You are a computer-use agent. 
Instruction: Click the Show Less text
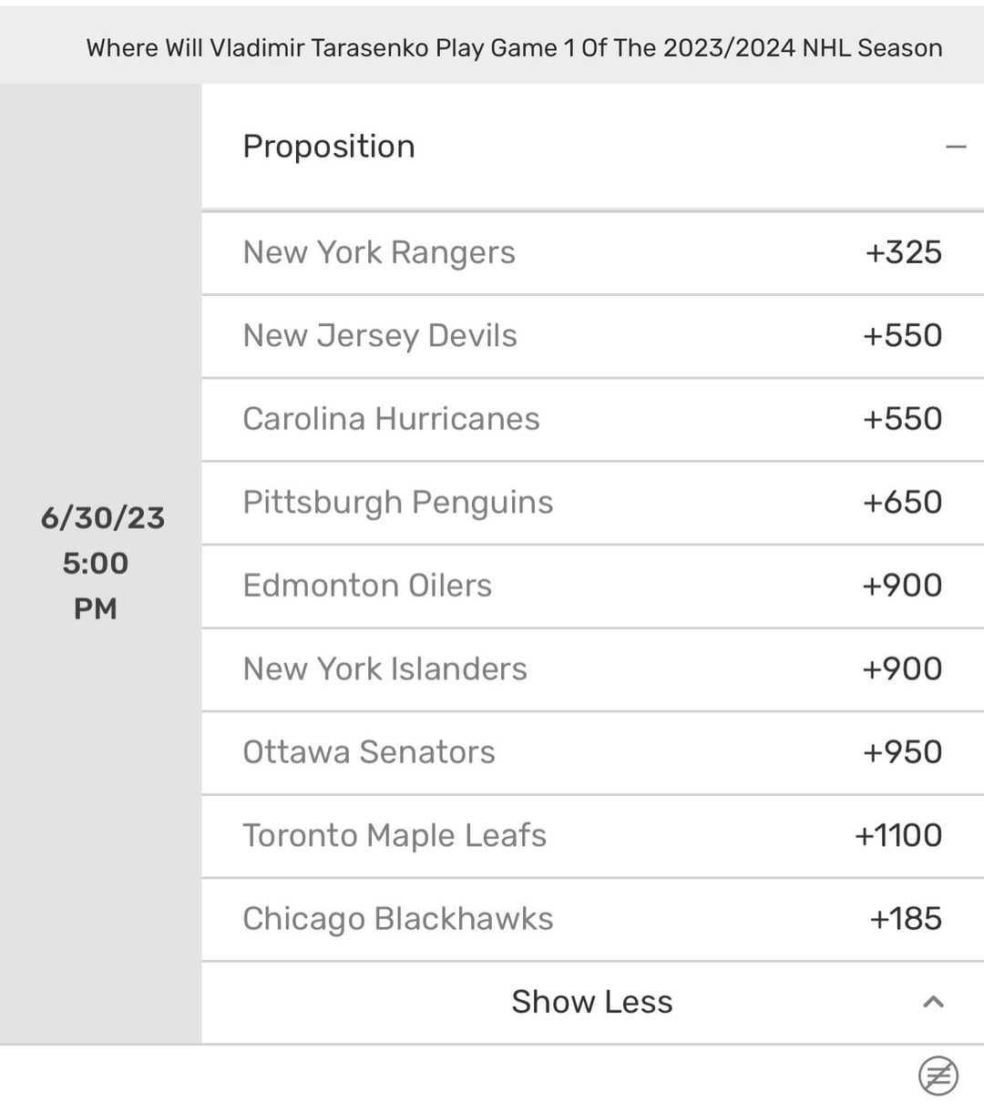click(x=591, y=1002)
